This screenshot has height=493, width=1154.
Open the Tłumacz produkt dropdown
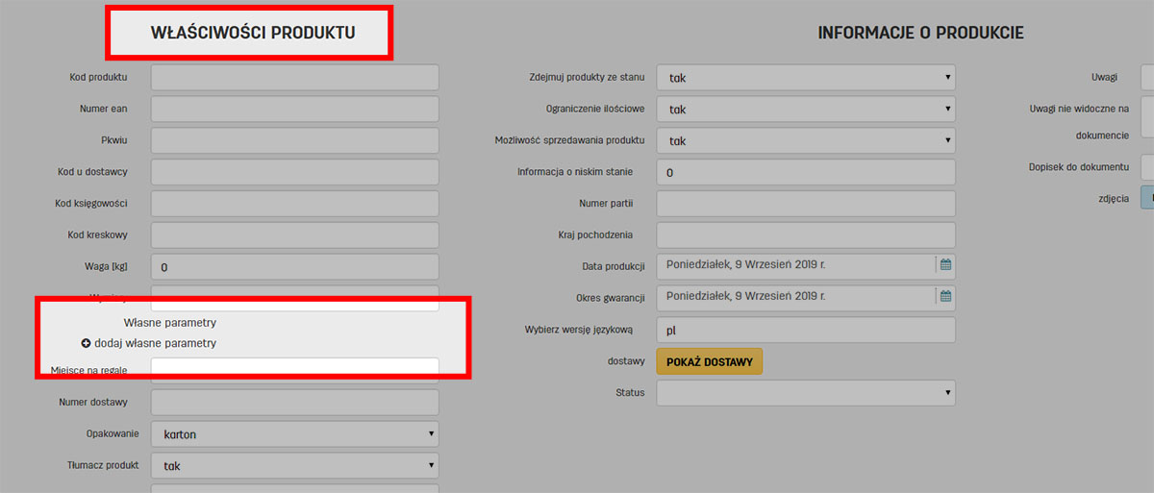(x=294, y=466)
